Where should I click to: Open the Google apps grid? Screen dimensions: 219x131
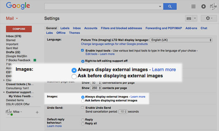click(193, 7)
